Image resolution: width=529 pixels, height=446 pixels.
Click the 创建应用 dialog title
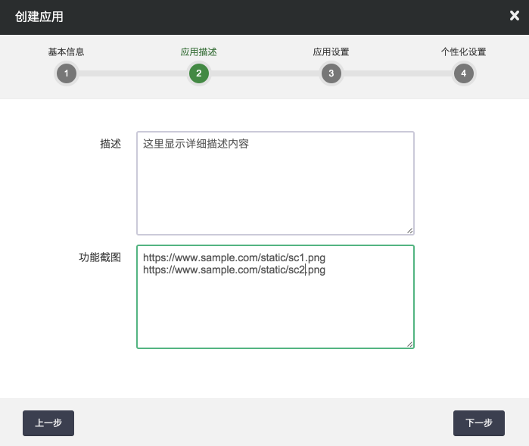pos(39,17)
